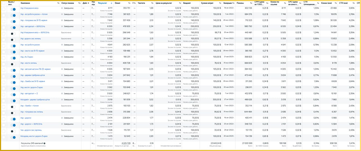The image size is (361, 151).
Task: Click the blue down arrow beside Результат
Action: pos(112,3)
